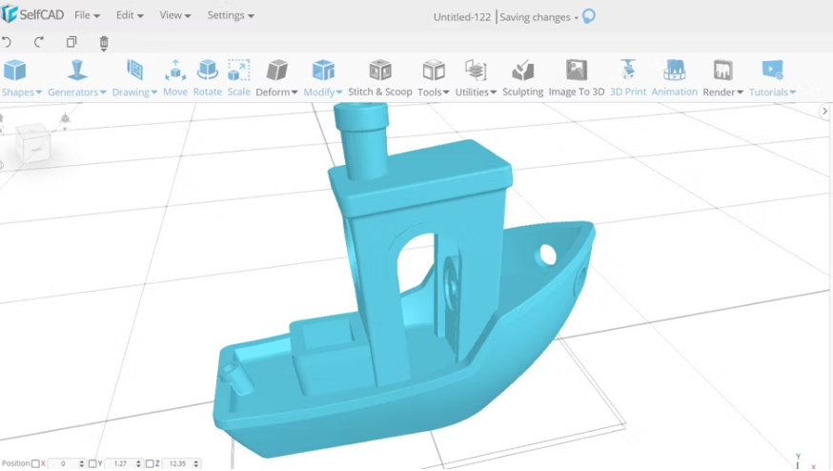833x471 pixels.
Task: Expand the Generators dropdown
Action: point(77,78)
